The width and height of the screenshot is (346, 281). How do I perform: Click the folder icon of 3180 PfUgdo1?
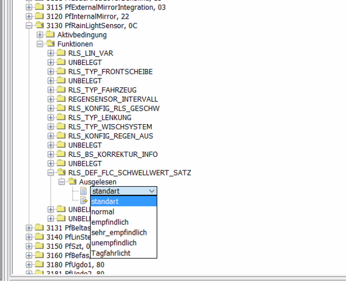[x=39, y=264]
